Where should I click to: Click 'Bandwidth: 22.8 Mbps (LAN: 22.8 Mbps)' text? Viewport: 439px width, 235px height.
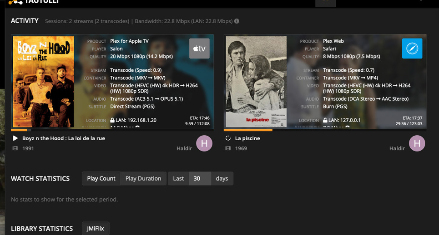[184, 21]
